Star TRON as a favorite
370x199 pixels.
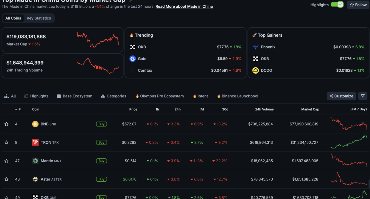pos(6,142)
